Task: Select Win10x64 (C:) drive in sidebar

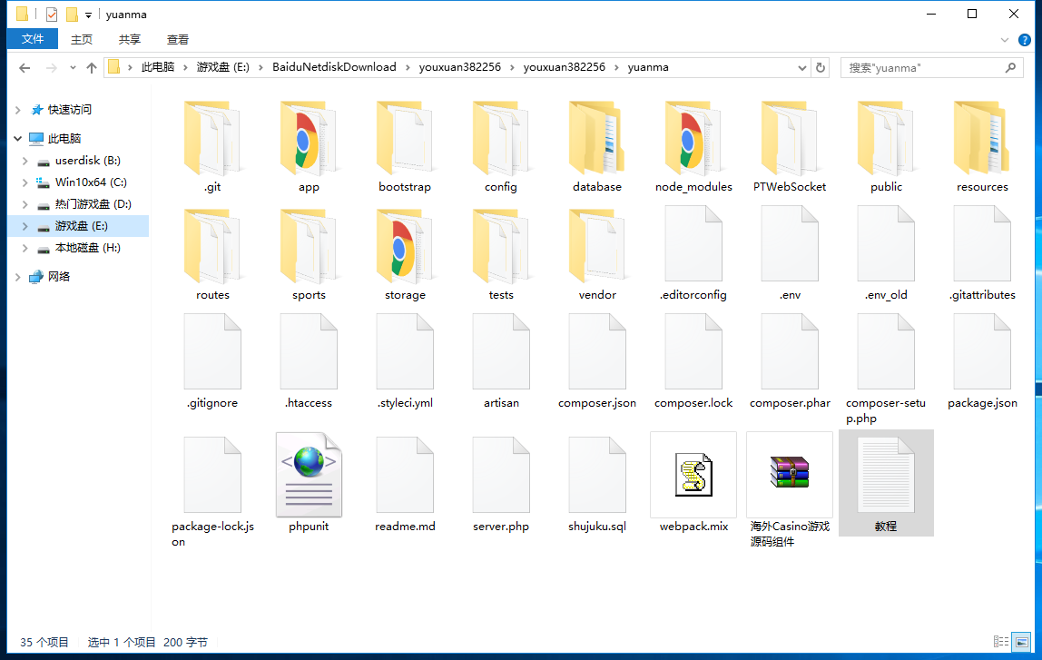Action: [x=91, y=182]
